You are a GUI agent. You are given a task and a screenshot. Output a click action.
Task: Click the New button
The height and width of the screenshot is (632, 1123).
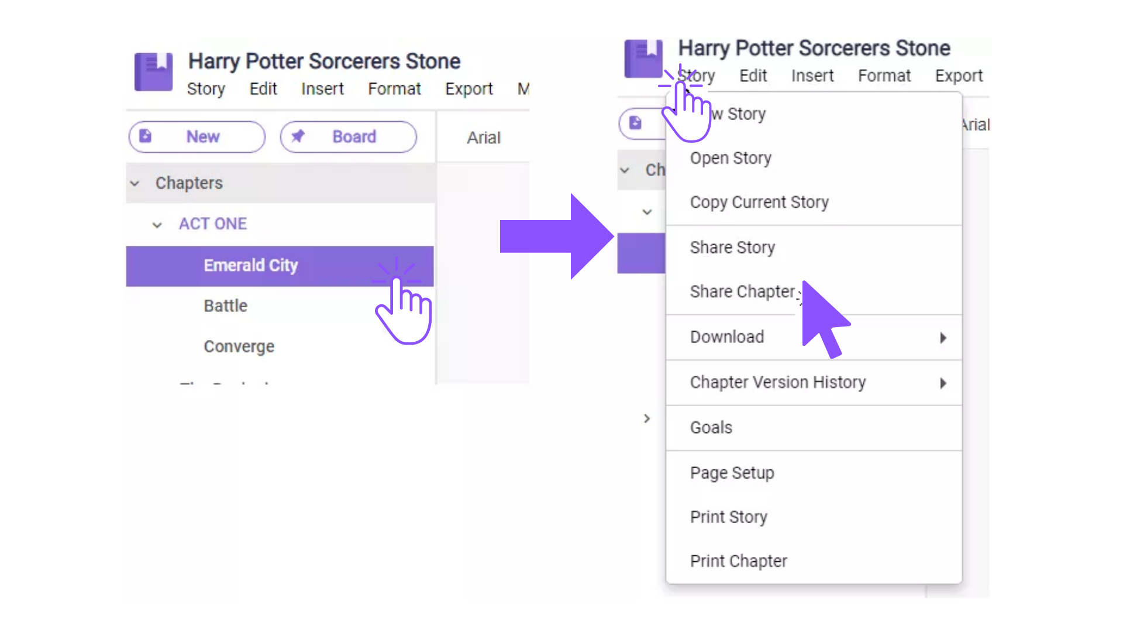pyautogui.click(x=197, y=137)
